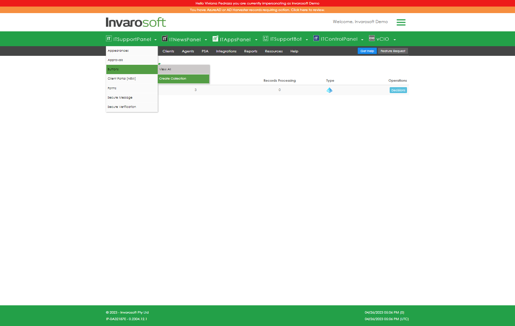Click the Feature Request button
Screen dimensions: 515x326
coord(393,51)
